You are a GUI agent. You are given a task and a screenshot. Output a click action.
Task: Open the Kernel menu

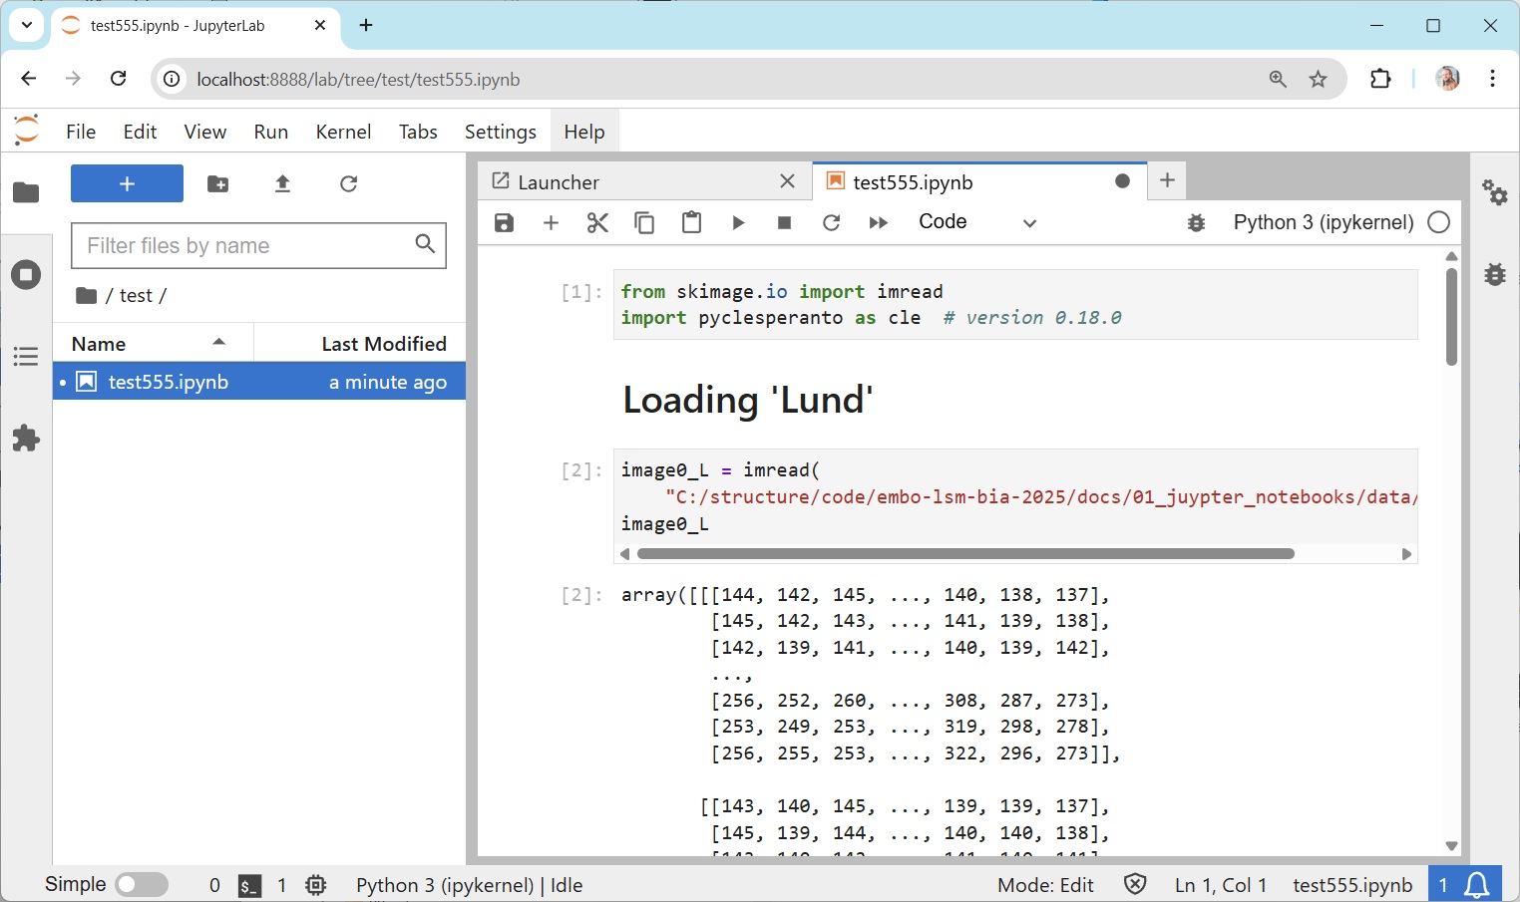[x=343, y=132]
